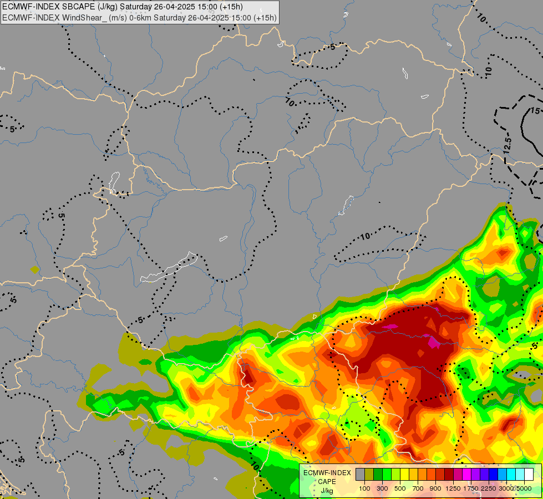This screenshot has width=543, height=499.
Task: Click the 500 legend value
Action: tap(400, 488)
